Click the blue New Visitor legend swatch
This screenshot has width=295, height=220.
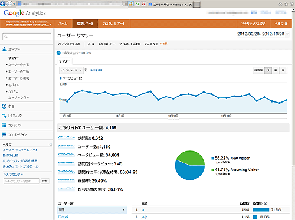coord(212,158)
